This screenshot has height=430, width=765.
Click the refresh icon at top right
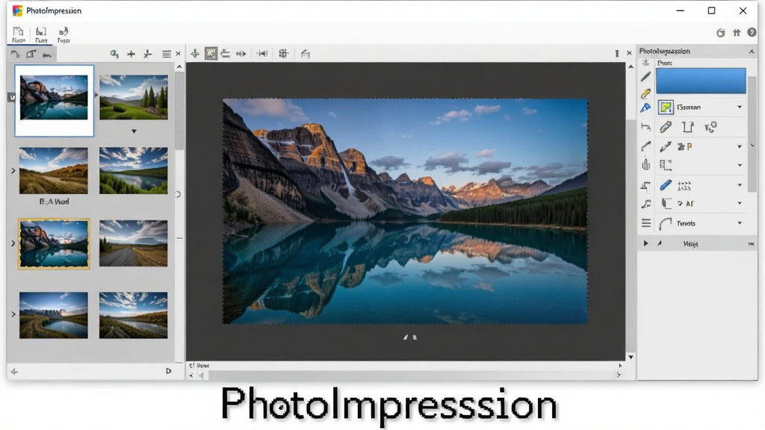pos(721,33)
